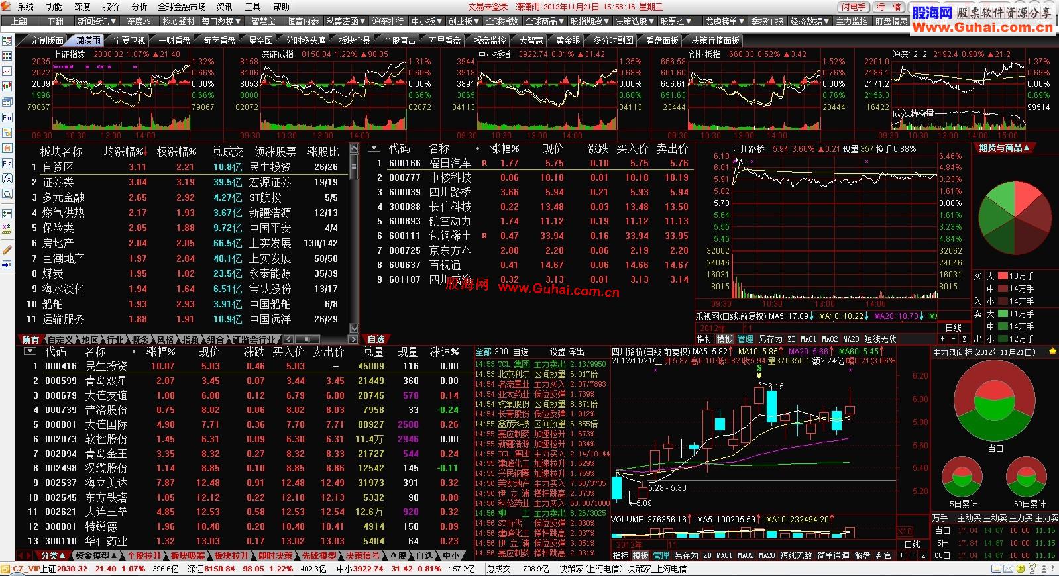
Task: Click left arrow of board tabs scrollbar
Action: 289,339
